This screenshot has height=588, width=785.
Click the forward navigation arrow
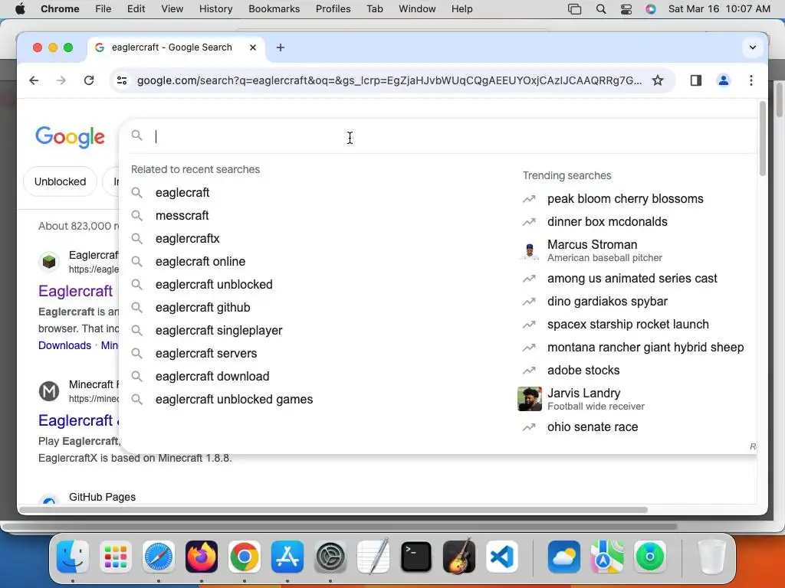[61, 80]
